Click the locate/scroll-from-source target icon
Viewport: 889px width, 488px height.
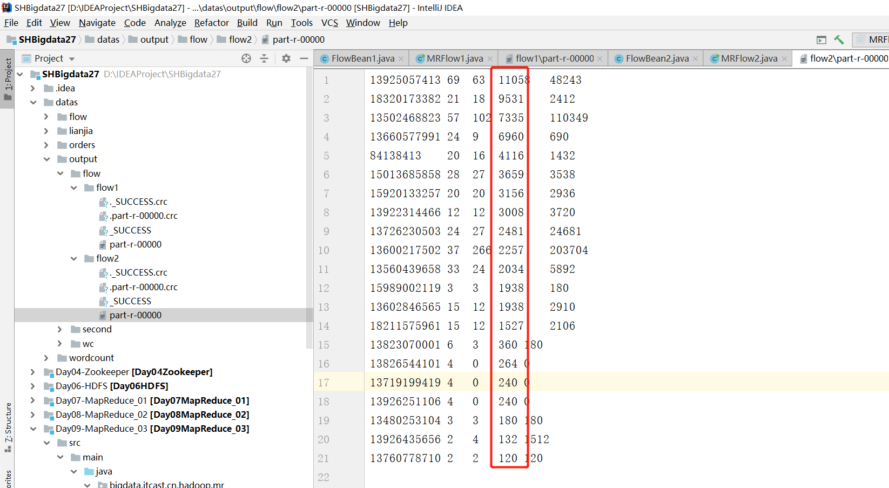[246, 58]
